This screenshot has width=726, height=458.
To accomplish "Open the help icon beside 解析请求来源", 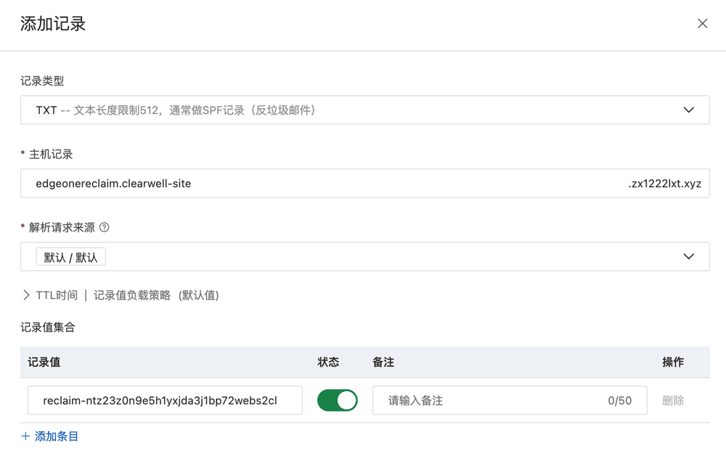I will coord(105,227).
